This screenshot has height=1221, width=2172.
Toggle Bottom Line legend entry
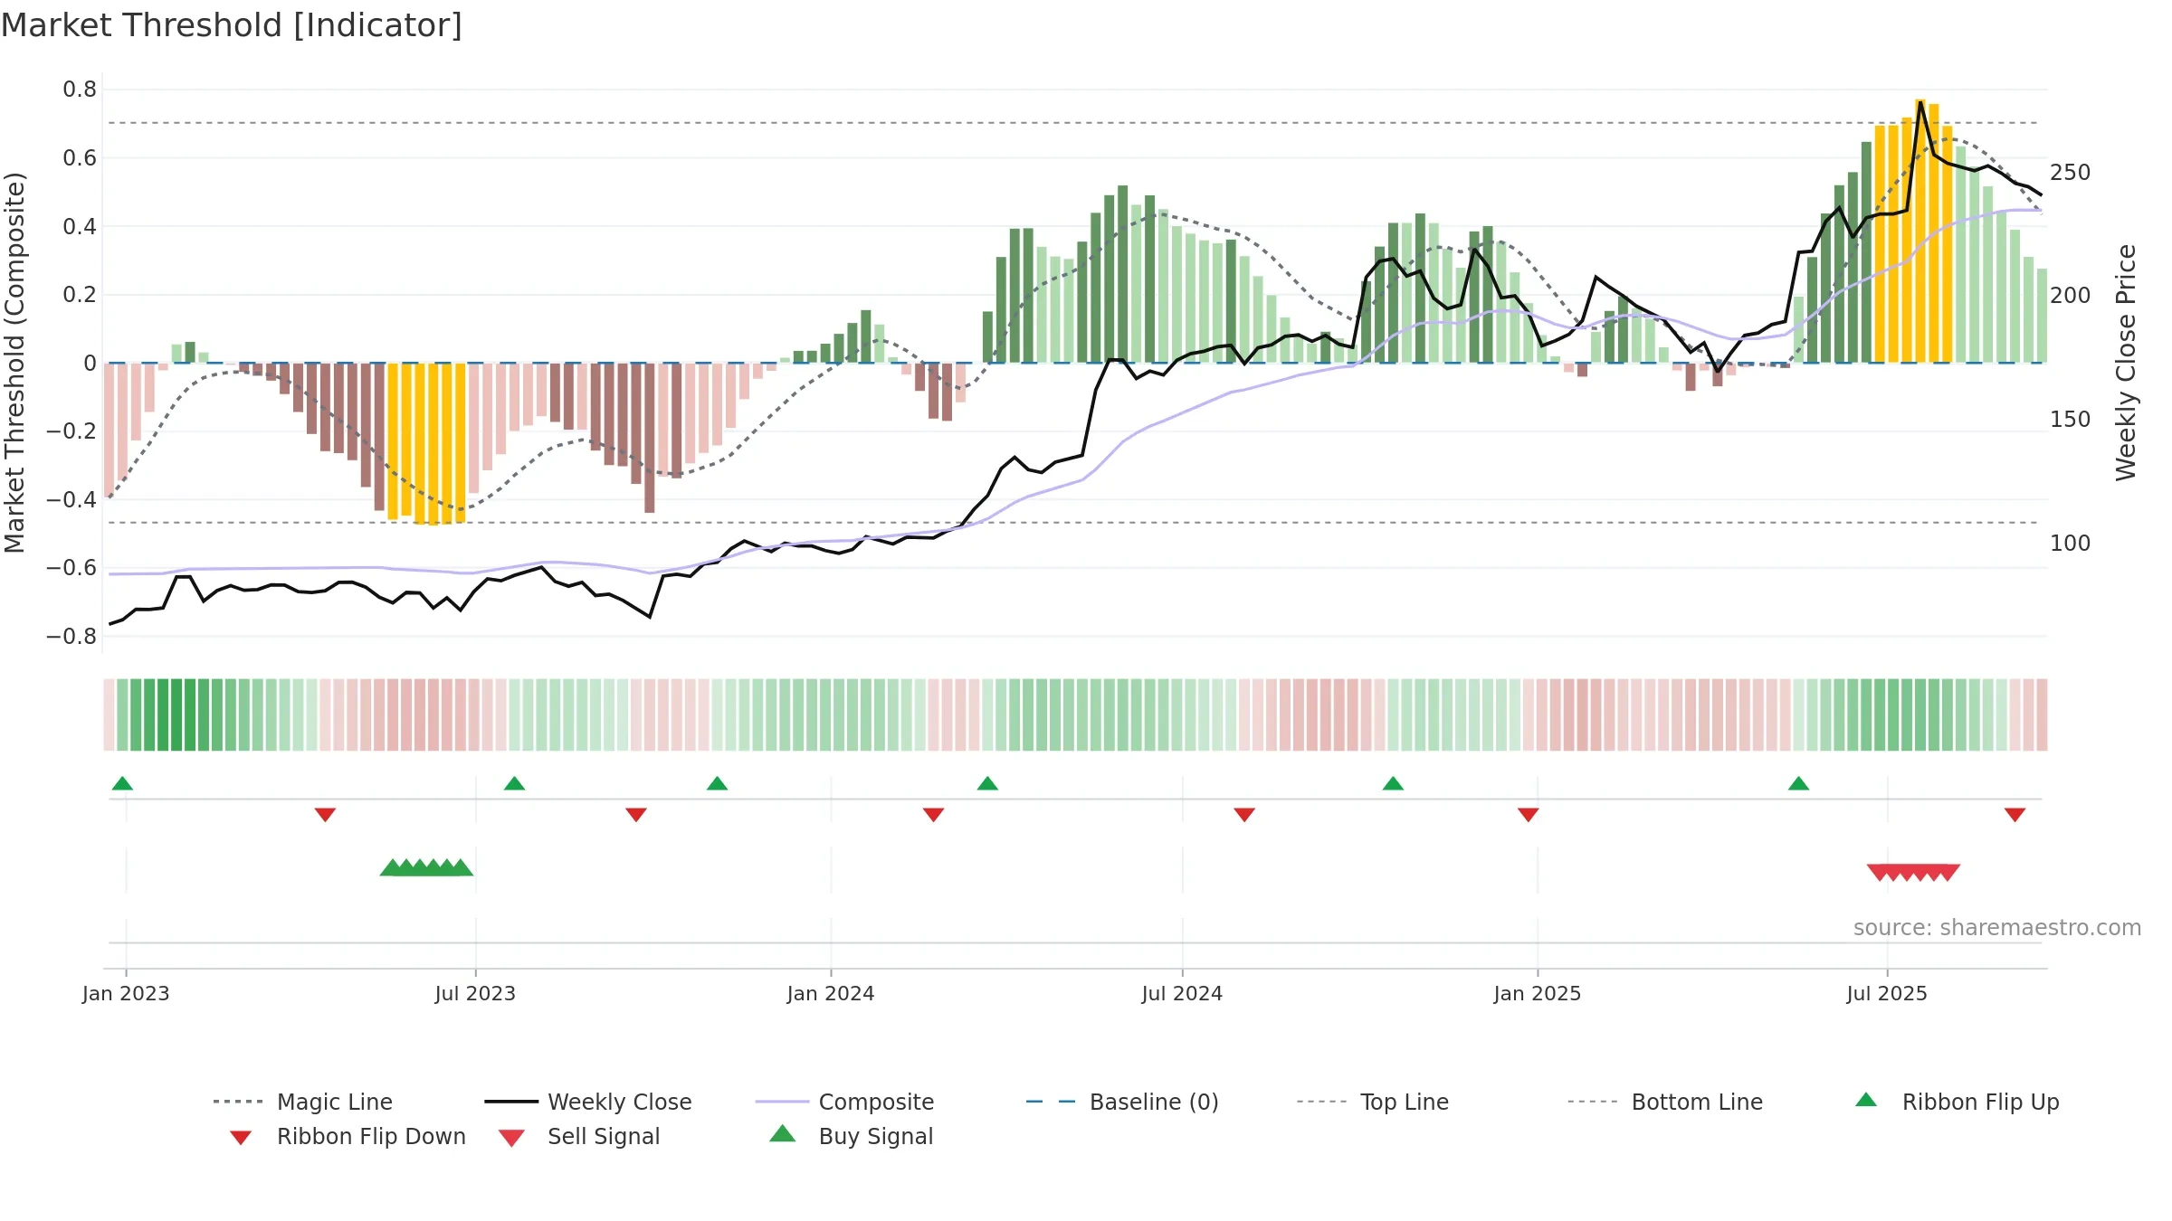click(1665, 1102)
